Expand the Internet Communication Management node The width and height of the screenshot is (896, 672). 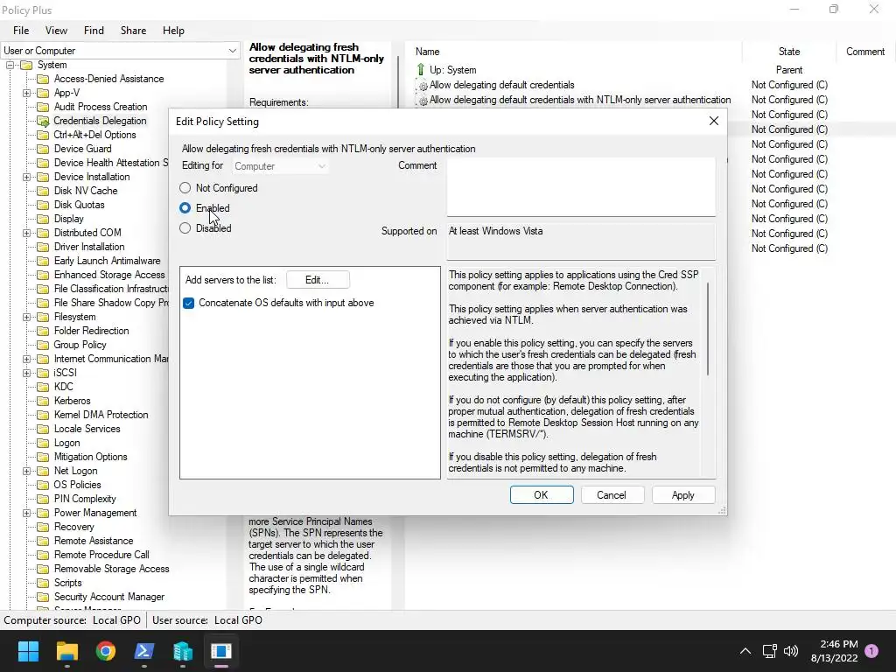click(27, 360)
